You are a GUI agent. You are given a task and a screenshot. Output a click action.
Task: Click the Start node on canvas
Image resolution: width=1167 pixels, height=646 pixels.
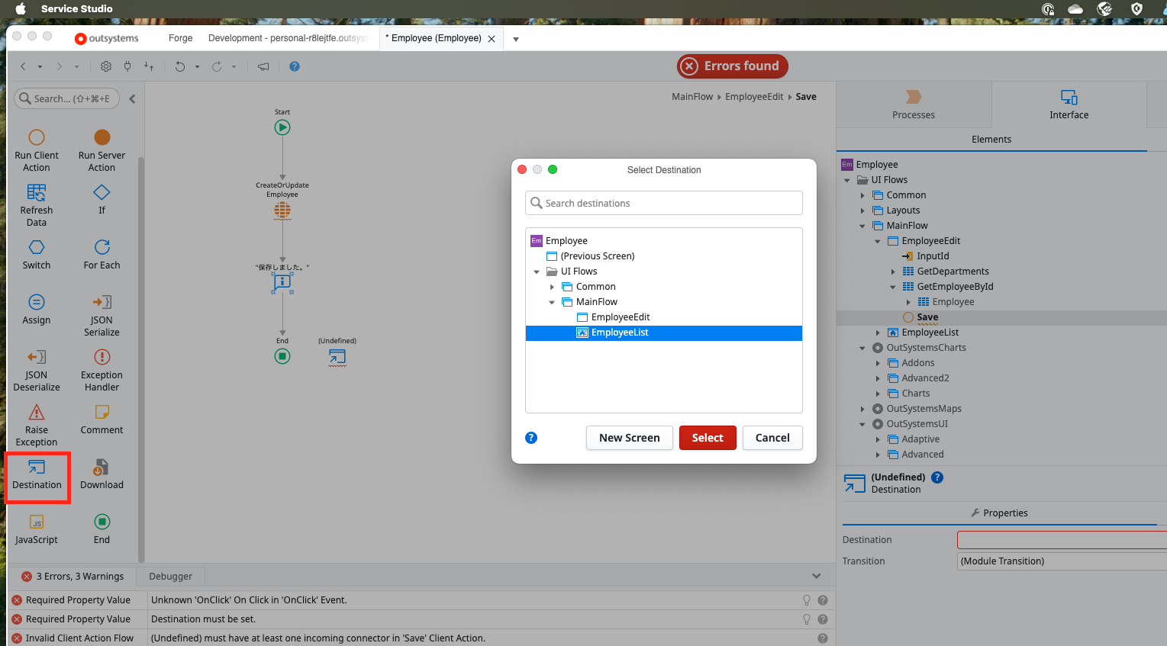[x=282, y=127]
